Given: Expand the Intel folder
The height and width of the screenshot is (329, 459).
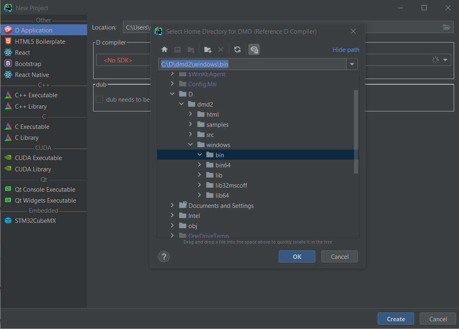Looking at the screenshot, I should [172, 216].
